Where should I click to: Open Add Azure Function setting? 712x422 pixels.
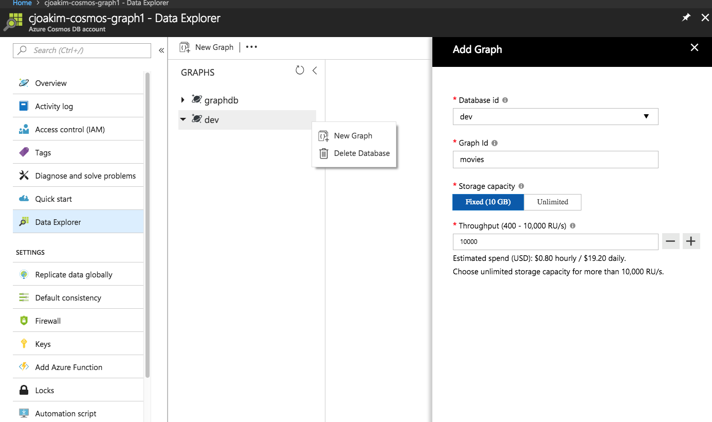[78, 367]
